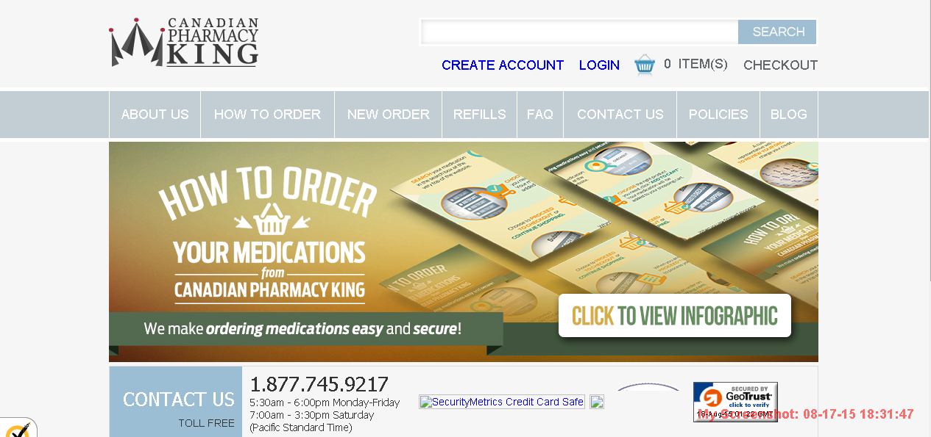Focus the medication search input field

(x=579, y=32)
